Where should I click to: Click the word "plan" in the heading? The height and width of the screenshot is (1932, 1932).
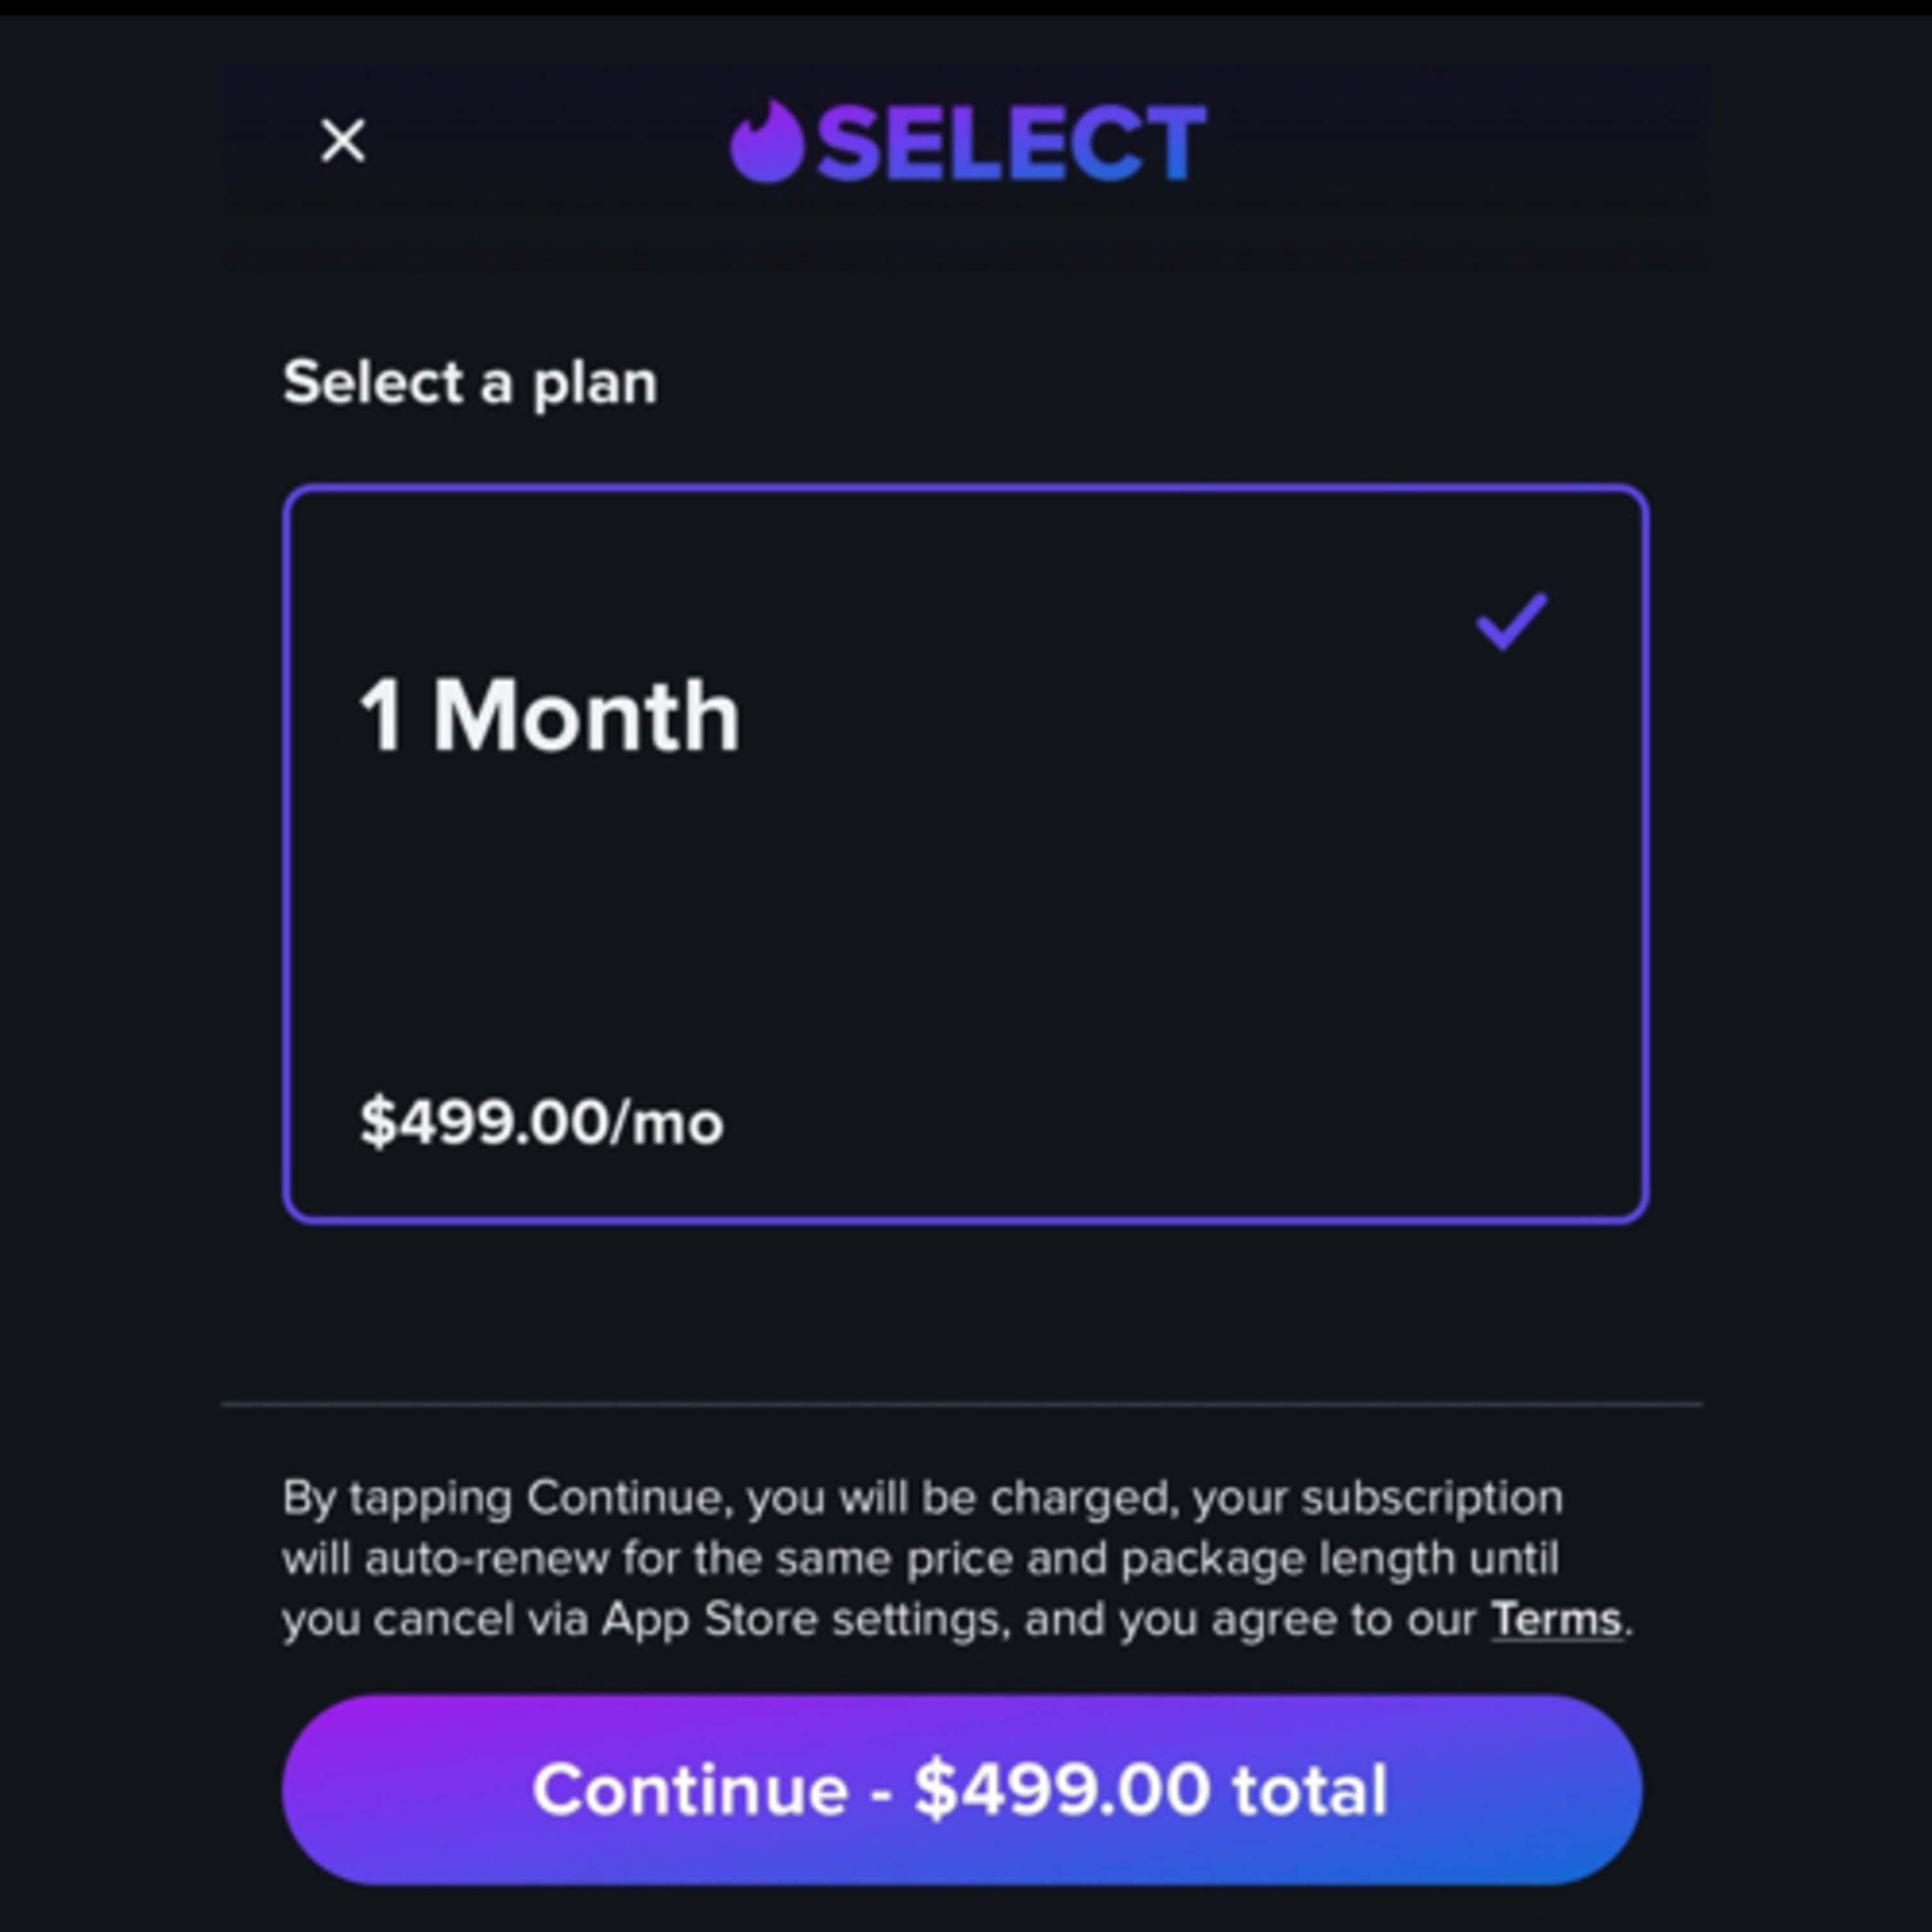[x=595, y=384]
